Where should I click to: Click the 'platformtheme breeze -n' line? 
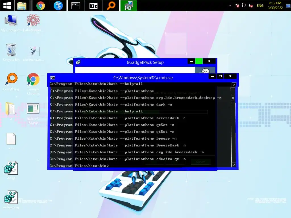113,139
